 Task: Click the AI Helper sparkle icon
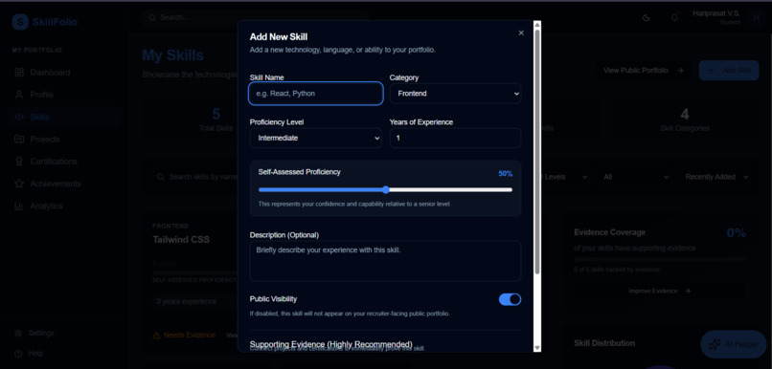tap(715, 344)
